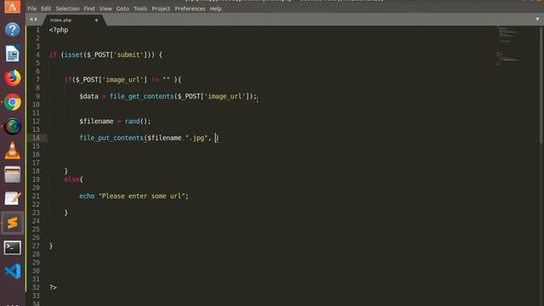The width and height of the screenshot is (544, 306).
Task: Switch to Sublime Text in dock
Action: [12, 223]
